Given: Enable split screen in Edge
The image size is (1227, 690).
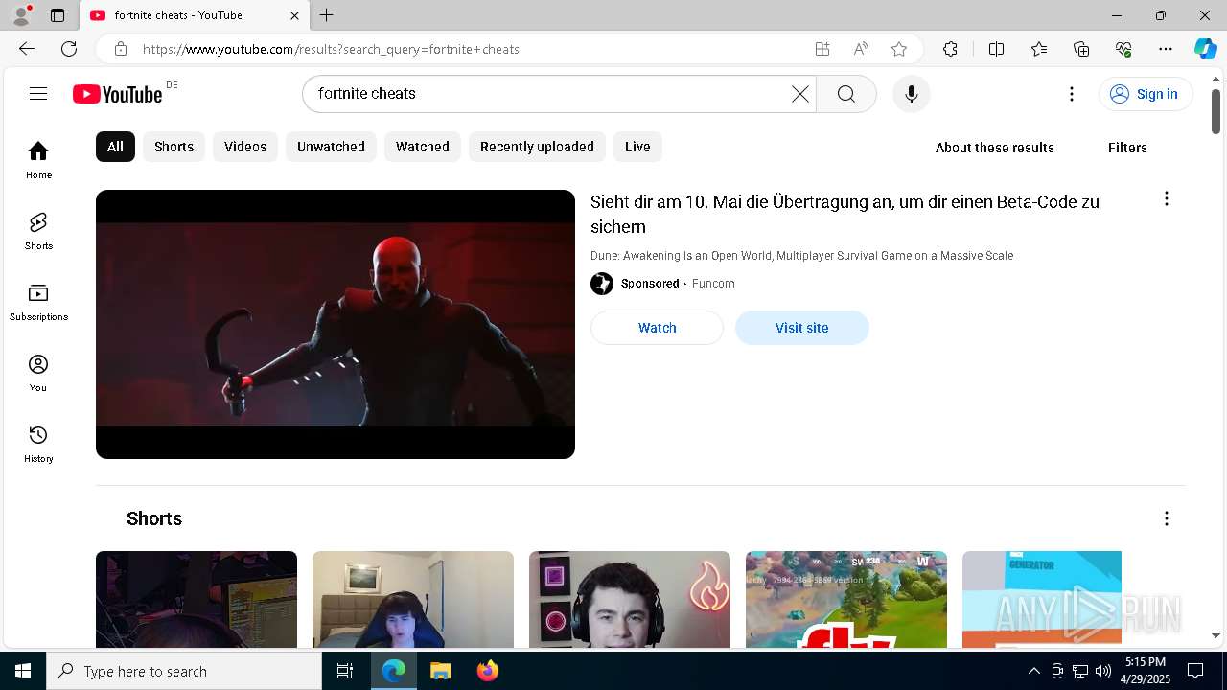Looking at the screenshot, I should (996, 49).
